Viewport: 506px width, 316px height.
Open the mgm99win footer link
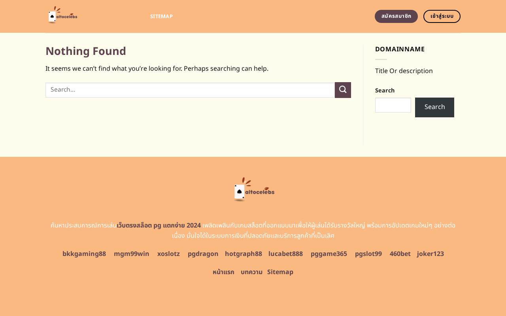(132, 254)
